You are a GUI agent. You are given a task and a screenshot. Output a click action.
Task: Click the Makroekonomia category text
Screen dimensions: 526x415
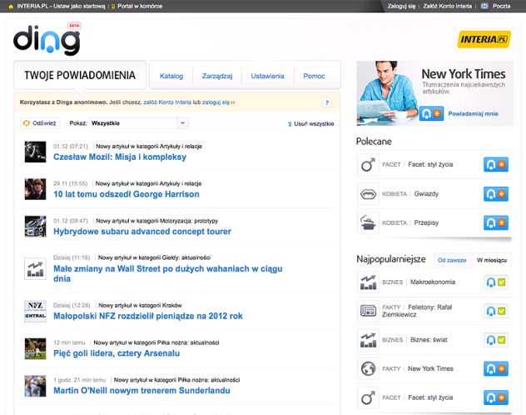(x=433, y=282)
